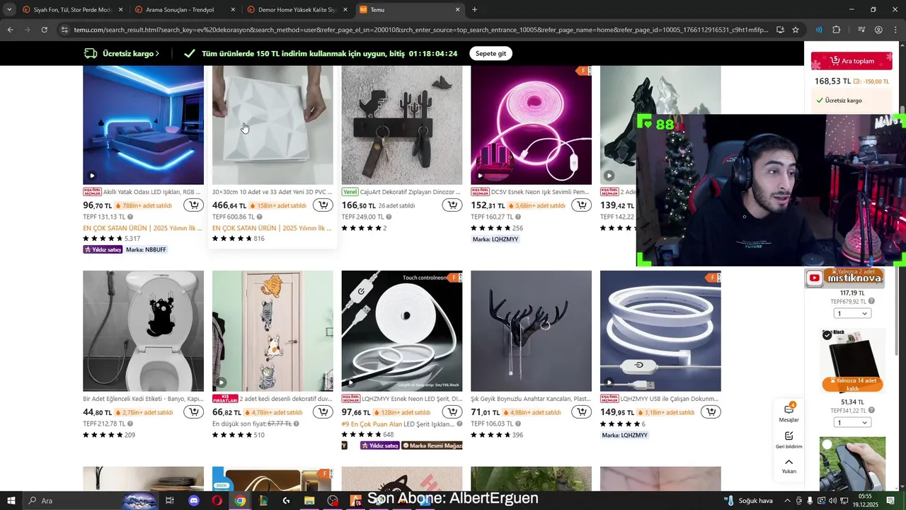906x510 pixels.
Task: Uncheck the black wallet cart item
Action: click(x=827, y=335)
